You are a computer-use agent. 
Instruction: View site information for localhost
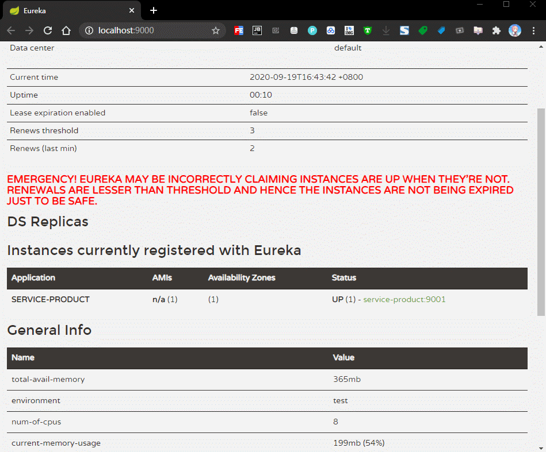[x=89, y=30]
